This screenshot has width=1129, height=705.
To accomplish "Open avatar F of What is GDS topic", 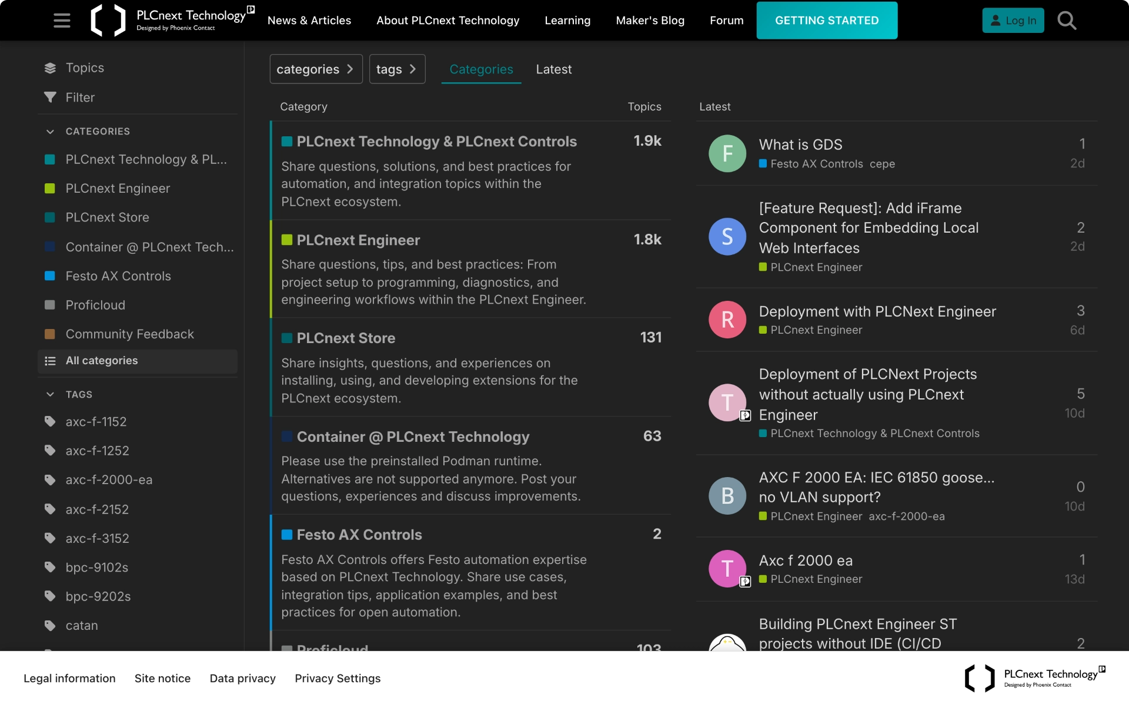I will pos(727,153).
